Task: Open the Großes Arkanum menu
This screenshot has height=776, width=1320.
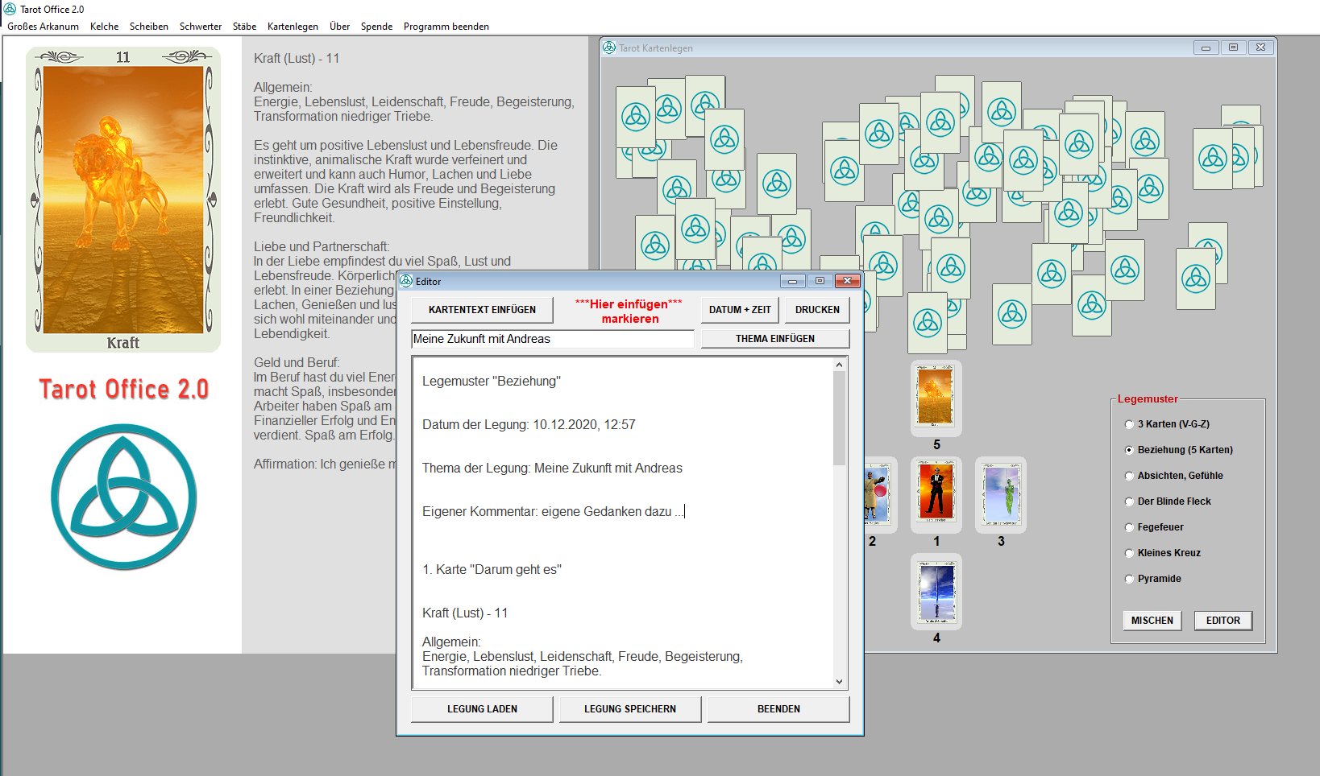Action: pos(43,27)
